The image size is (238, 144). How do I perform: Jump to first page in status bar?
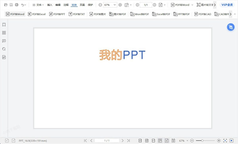(85, 141)
